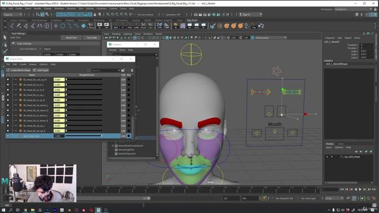Viewport: 379px width, 213px height.
Task: Click the paint brush checkmark shelf icon
Action: (x=213, y=25)
